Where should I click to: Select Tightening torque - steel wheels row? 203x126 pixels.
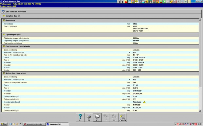tap(100, 38)
